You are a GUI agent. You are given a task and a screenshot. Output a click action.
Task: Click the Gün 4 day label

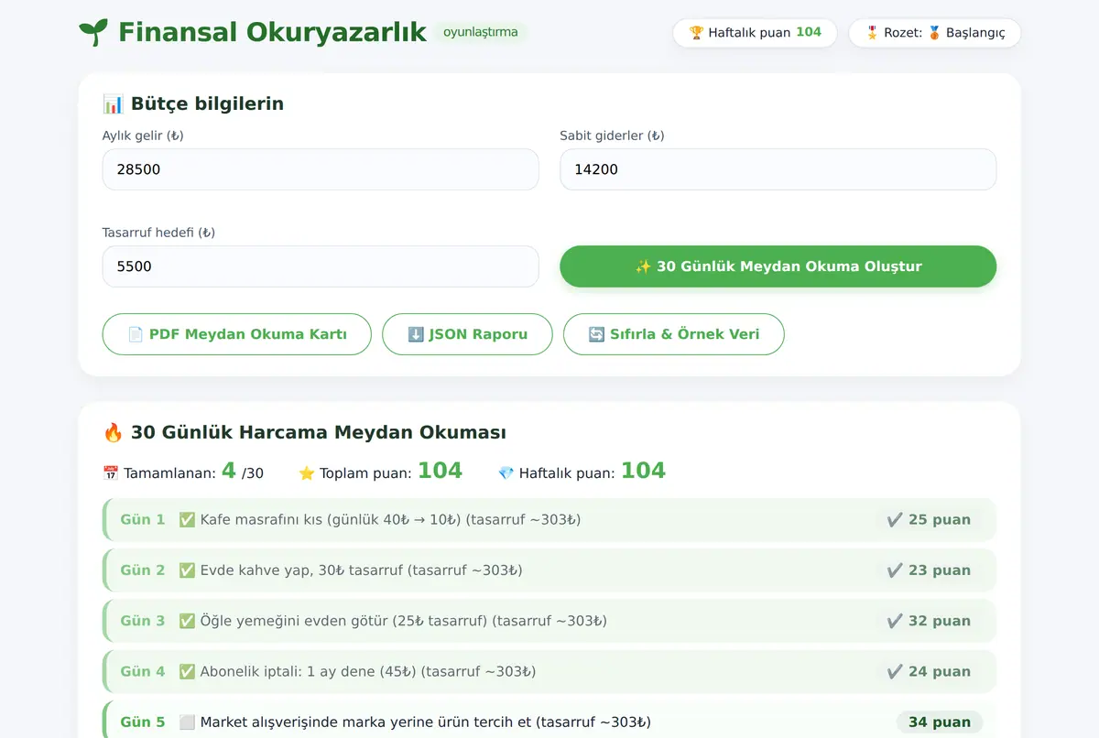(143, 672)
